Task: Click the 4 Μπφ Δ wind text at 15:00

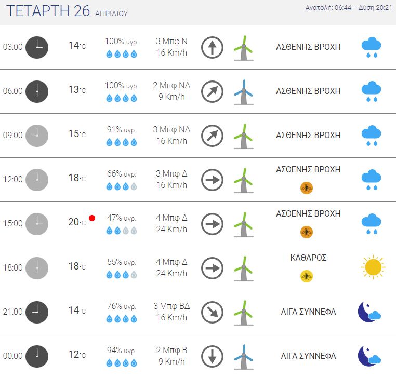Action: coord(171,218)
